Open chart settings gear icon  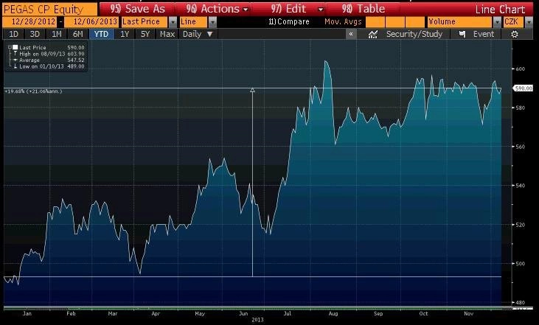tap(515, 35)
